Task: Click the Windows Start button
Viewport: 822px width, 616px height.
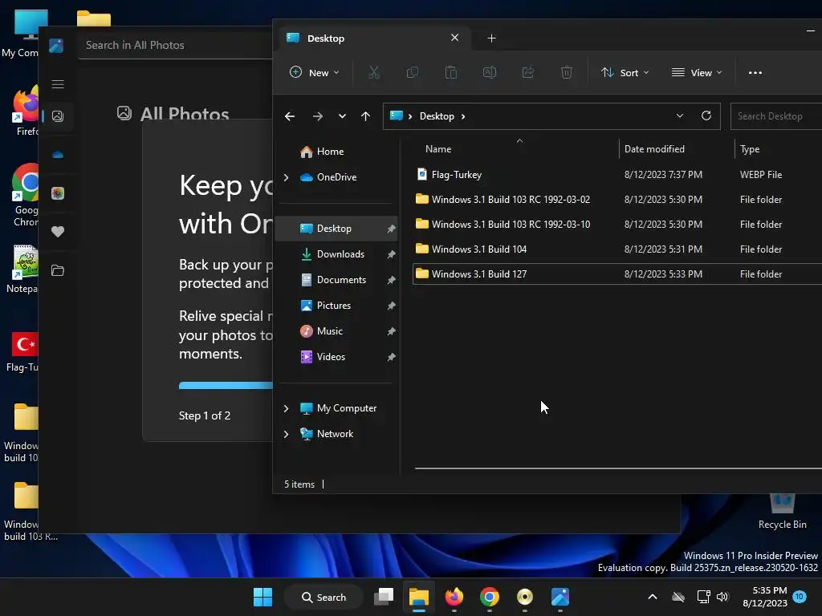Action: 262,597
